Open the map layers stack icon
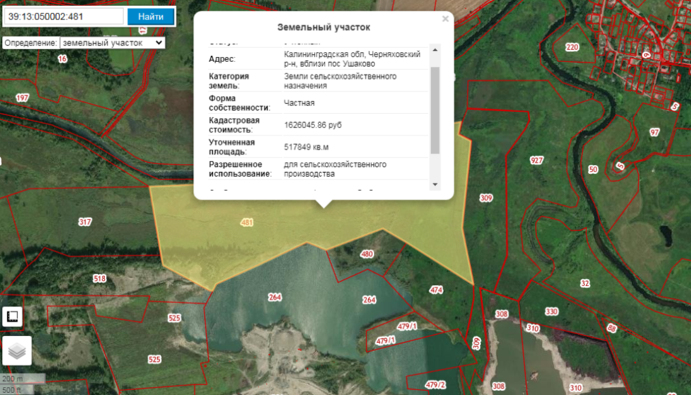 point(17,351)
